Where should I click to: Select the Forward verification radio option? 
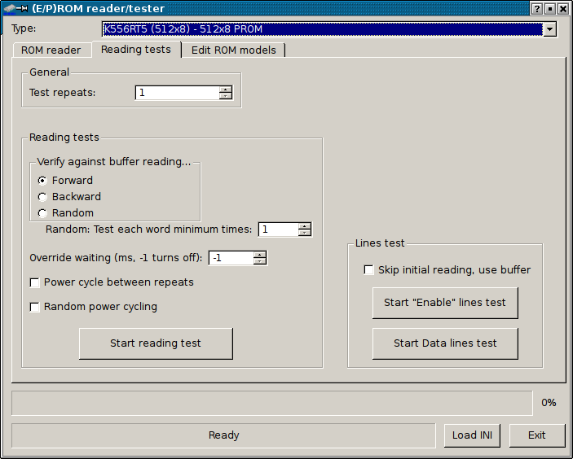point(42,181)
